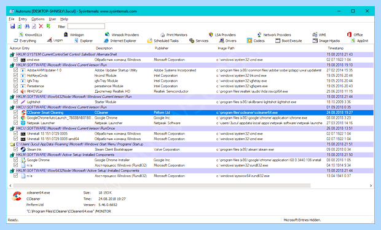Screen dimensions: 381x230
Task: Uncheck the Lightshot autorun entry
Action: click(x=16, y=101)
